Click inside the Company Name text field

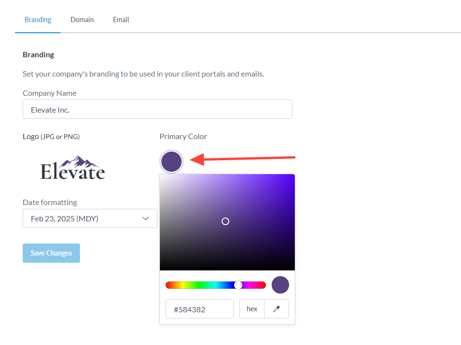(x=157, y=109)
